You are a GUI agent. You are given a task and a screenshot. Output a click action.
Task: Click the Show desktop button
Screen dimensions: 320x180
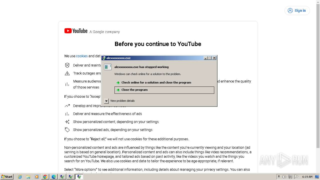317,177
